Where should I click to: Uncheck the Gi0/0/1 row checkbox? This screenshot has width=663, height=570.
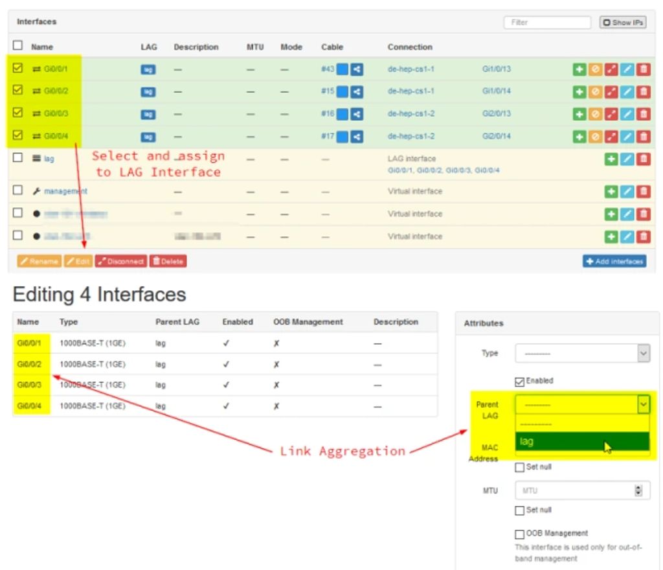click(19, 69)
